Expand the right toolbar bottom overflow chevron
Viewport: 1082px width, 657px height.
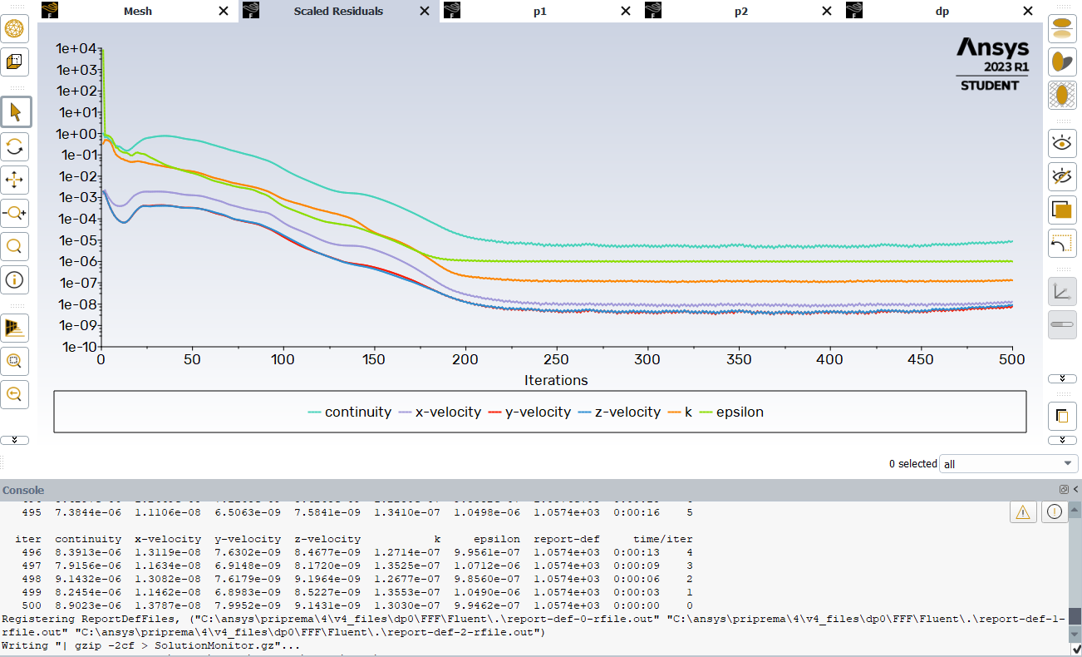[1062, 439]
